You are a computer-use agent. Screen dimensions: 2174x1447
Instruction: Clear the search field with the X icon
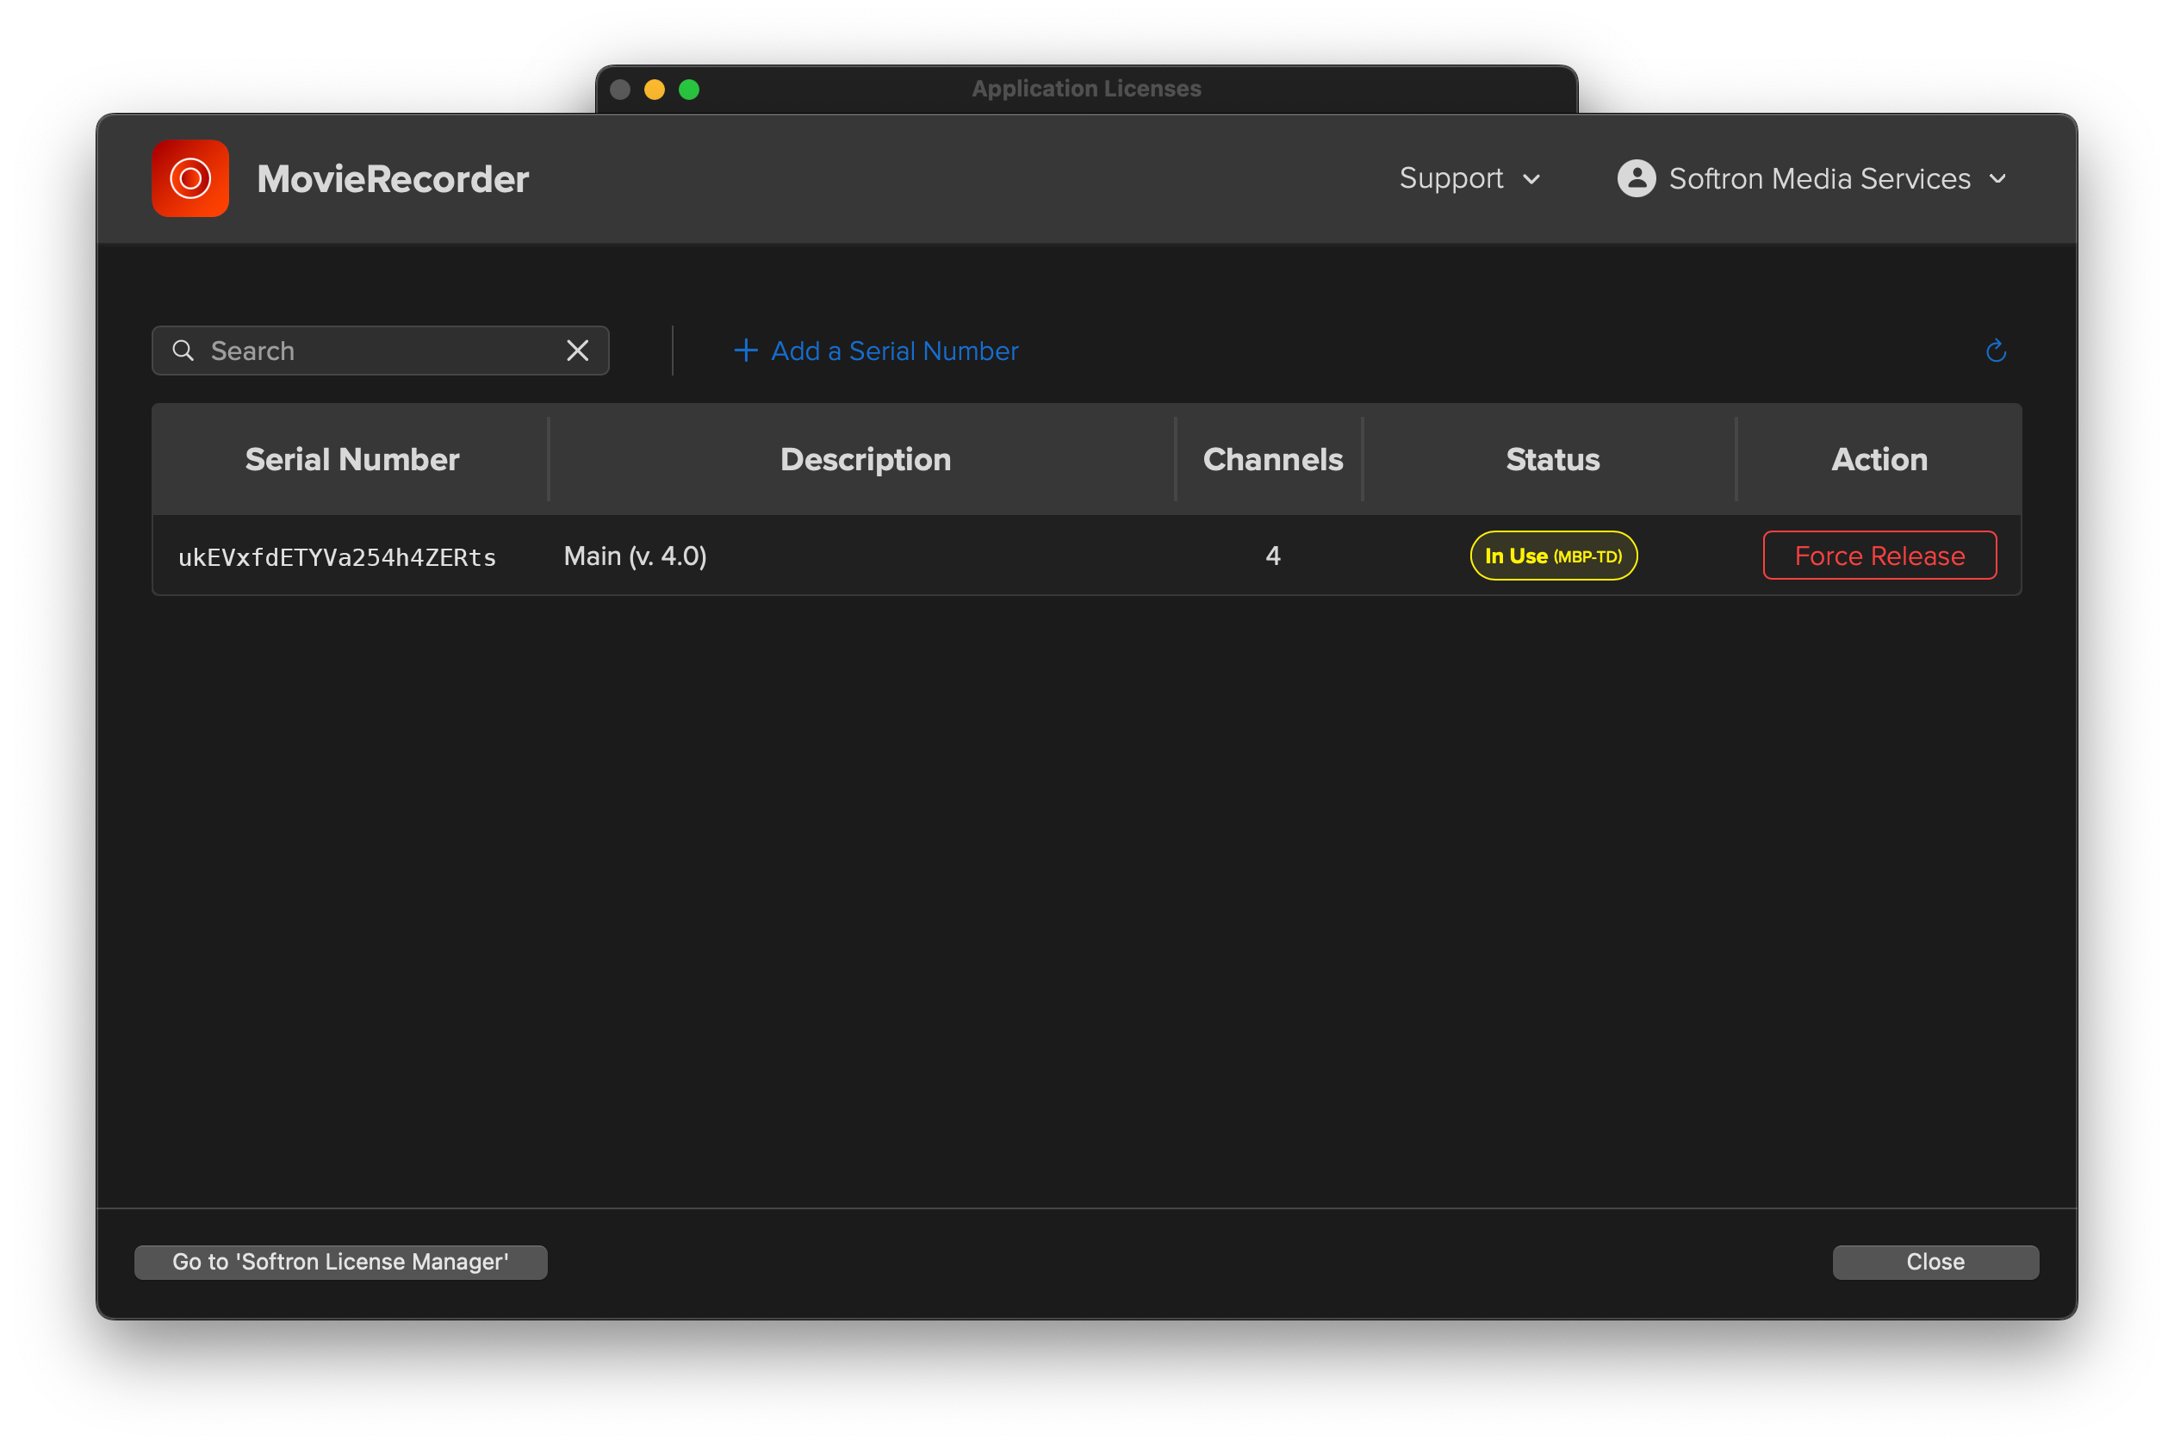coord(578,351)
